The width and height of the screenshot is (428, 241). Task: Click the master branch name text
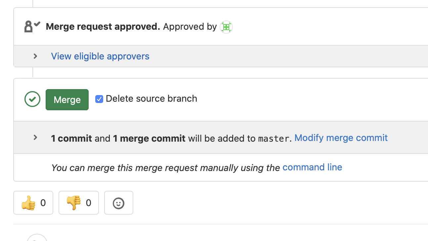pyautogui.click(x=274, y=138)
